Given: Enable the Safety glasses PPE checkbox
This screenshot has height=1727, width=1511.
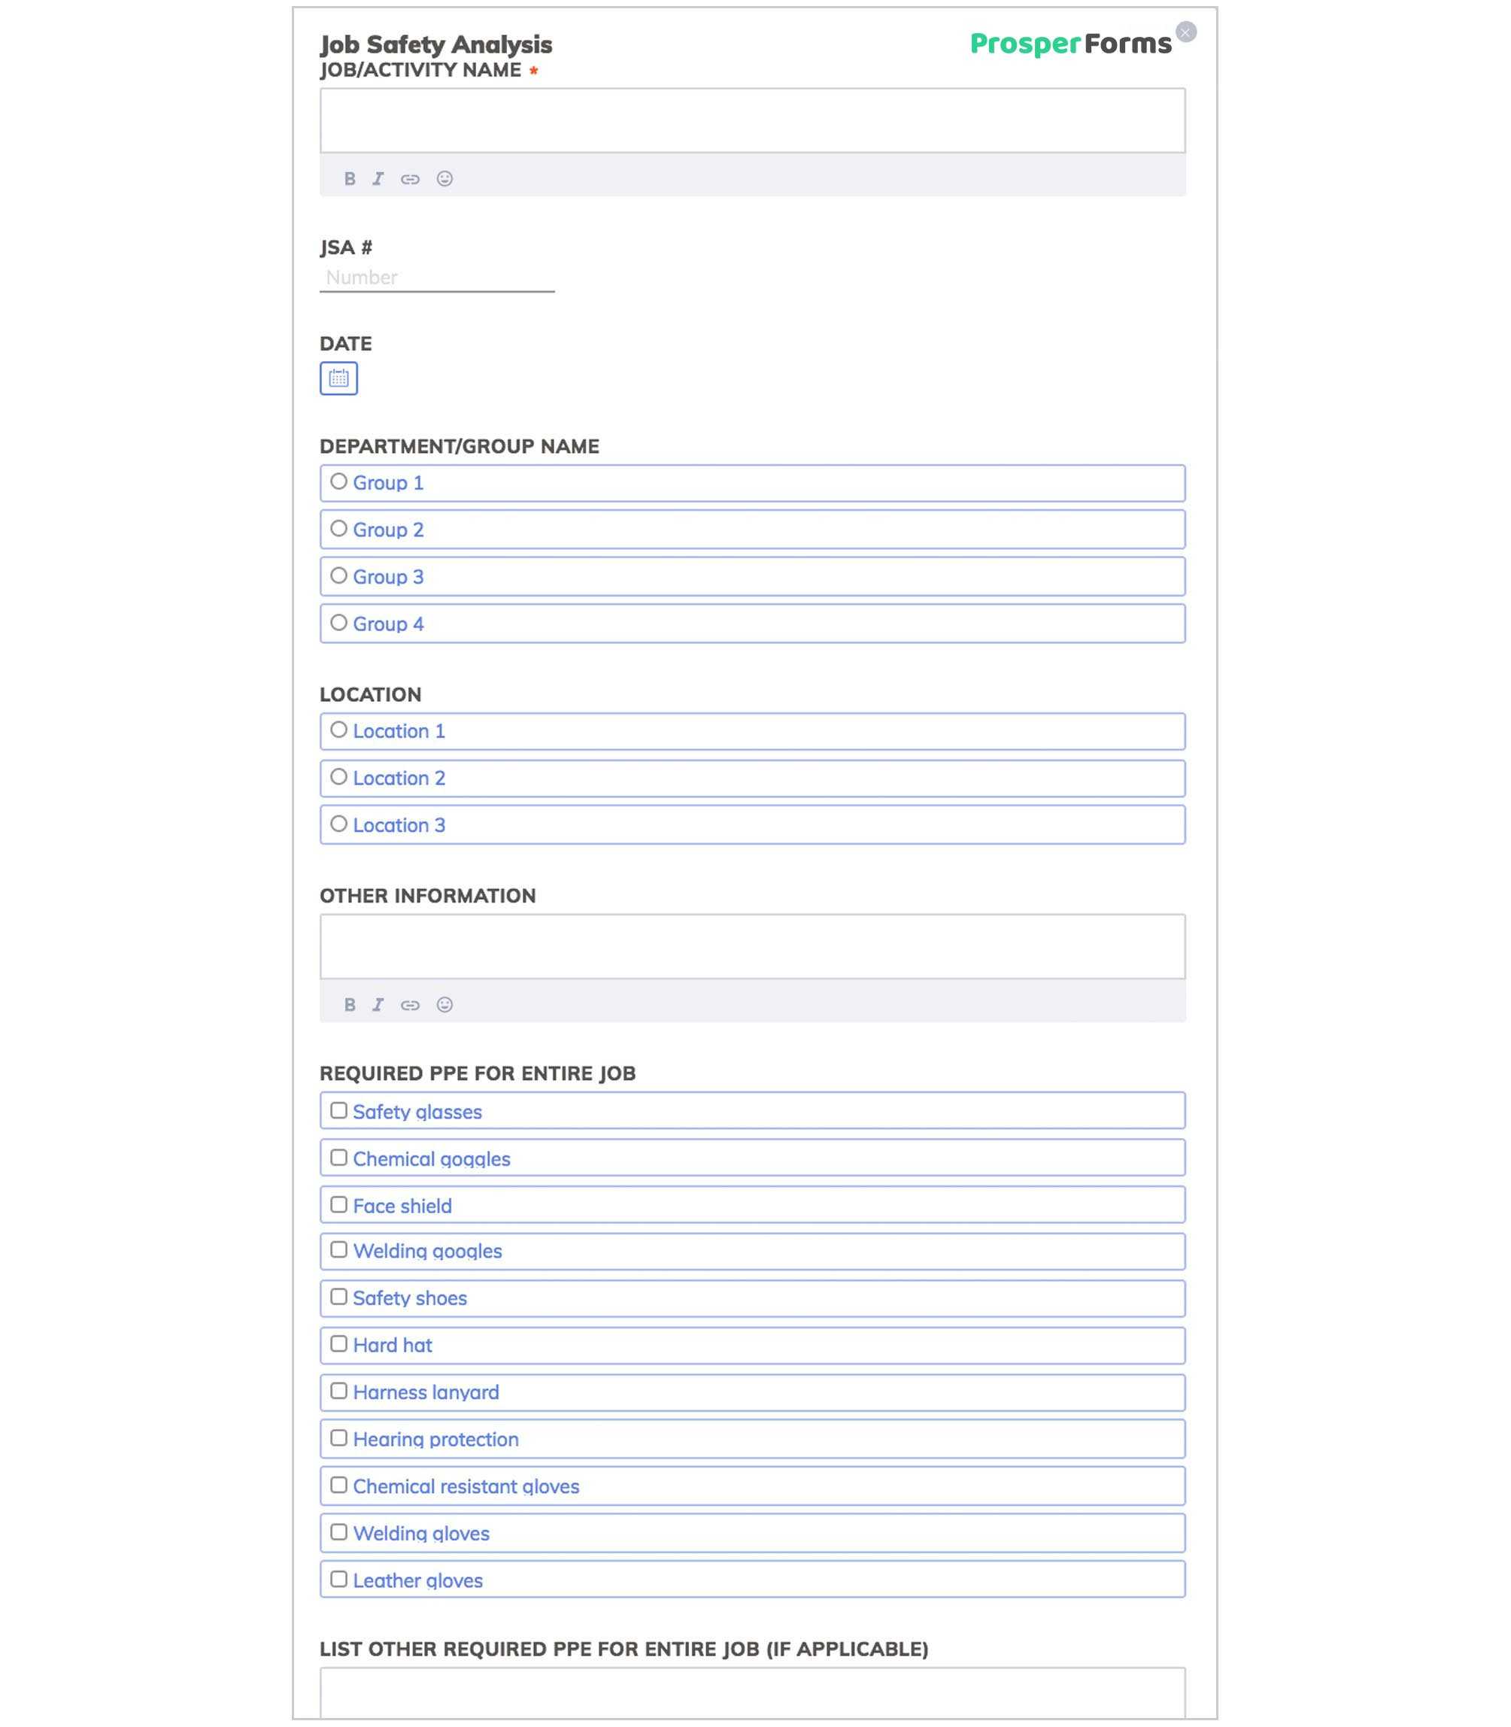Looking at the screenshot, I should point(338,1110).
